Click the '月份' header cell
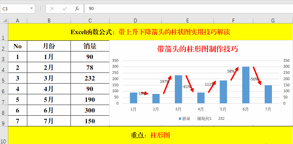Viewport: 293px width, 144px height. click(x=49, y=46)
